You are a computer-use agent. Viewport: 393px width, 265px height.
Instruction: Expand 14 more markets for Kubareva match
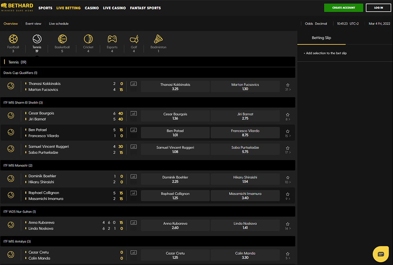[288, 228]
